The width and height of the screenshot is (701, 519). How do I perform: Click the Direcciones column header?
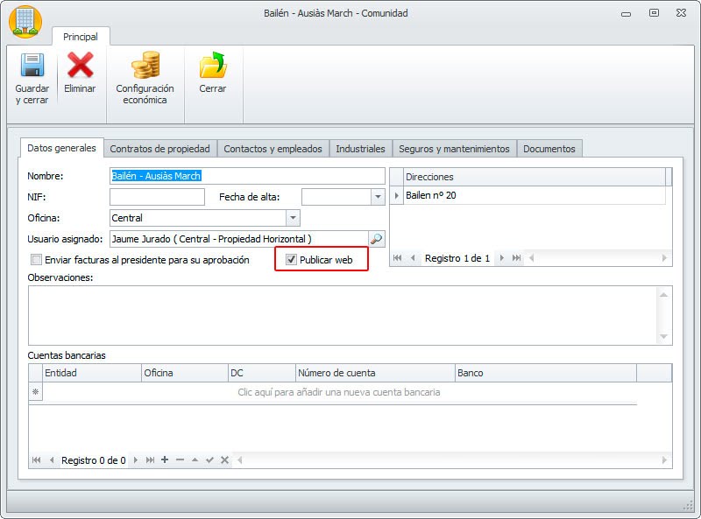click(535, 177)
